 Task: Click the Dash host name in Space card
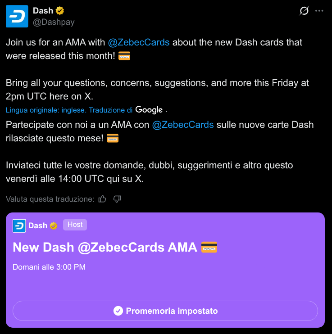(38, 226)
